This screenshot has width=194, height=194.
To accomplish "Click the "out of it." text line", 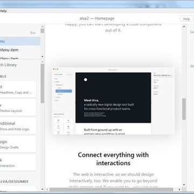I will [113, 30].
